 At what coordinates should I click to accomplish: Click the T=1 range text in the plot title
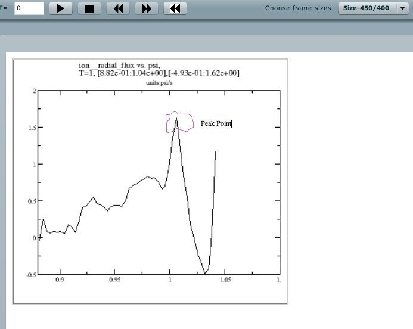159,73
